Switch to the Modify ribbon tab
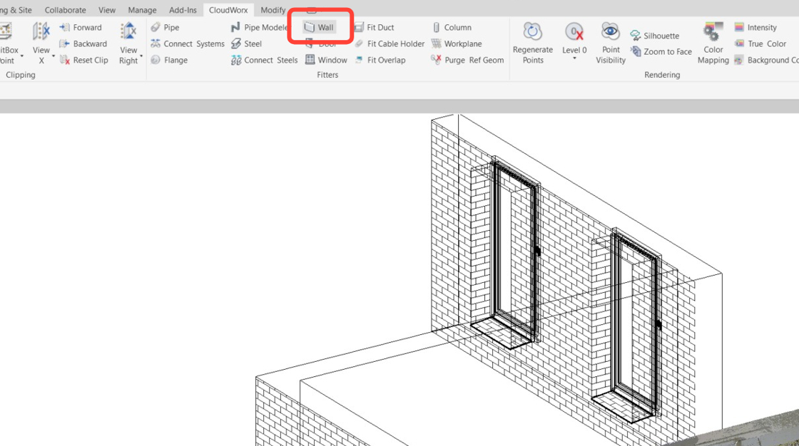The height and width of the screenshot is (446, 799). (x=273, y=9)
